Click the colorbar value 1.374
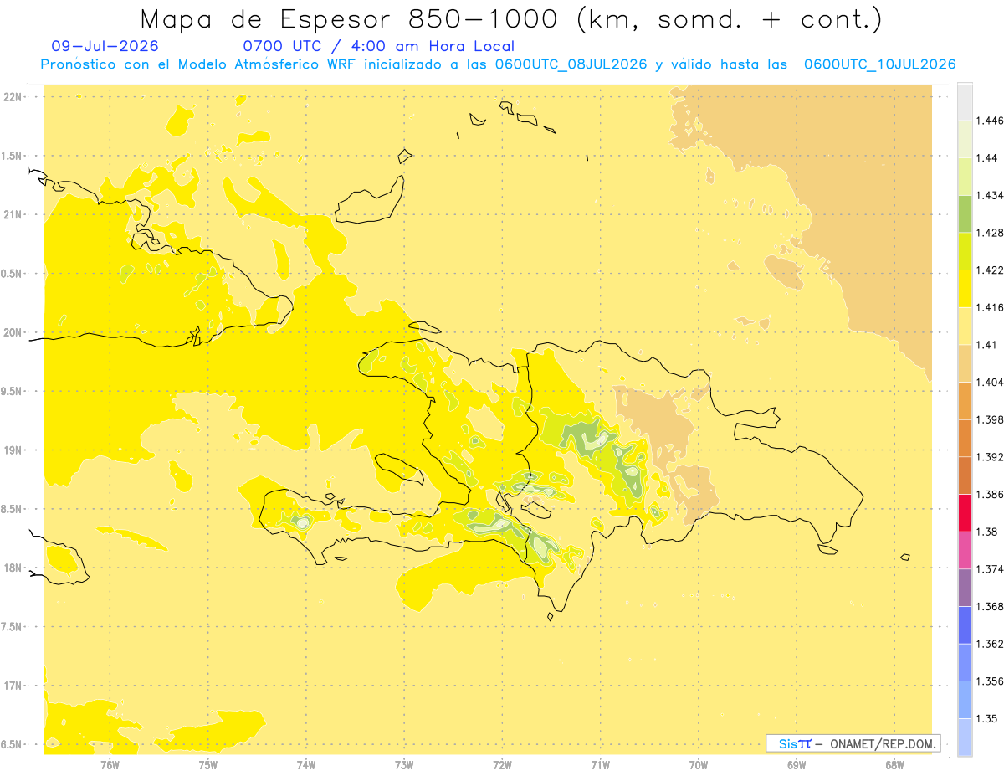The image size is (1004, 776). 990,569
